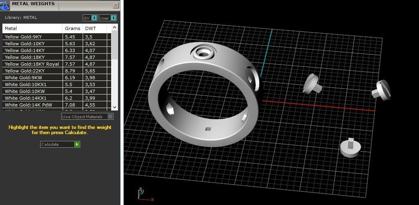Viewport: 419px width, 205px height.
Task: Click the Metal Weights panel logo icon
Action: pyautogui.click(x=5, y=5)
